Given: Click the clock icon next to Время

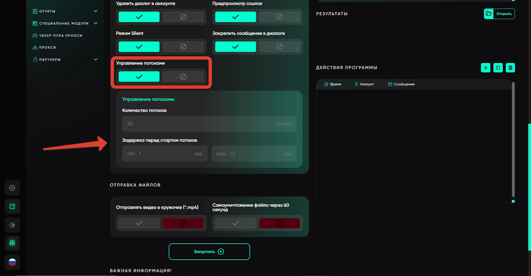Looking at the screenshot, I should (326, 84).
